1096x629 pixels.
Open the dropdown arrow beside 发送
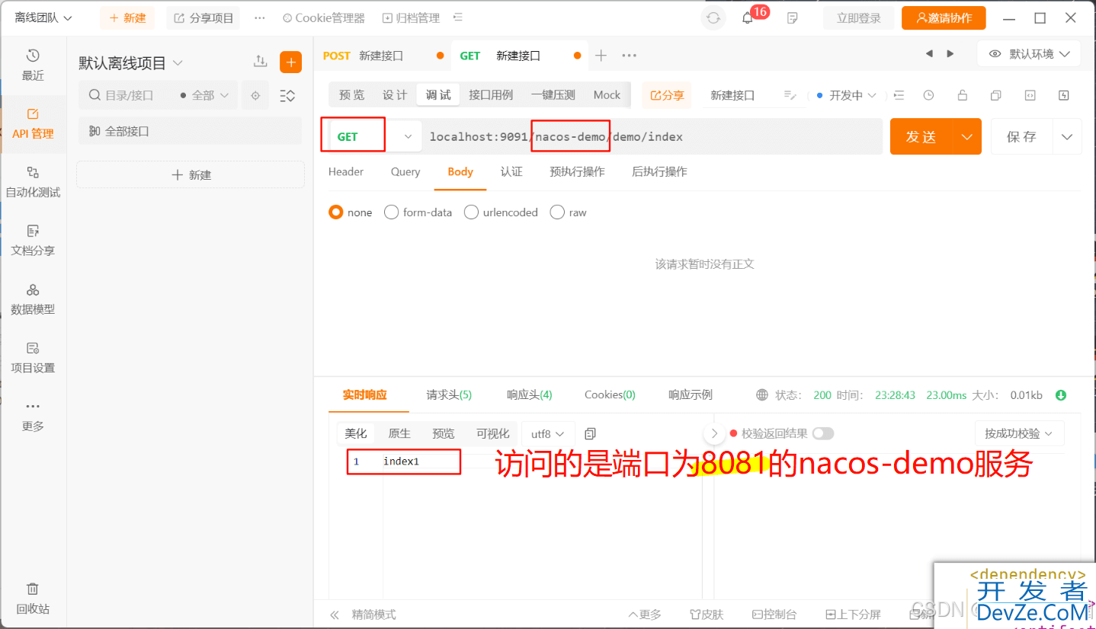(x=966, y=136)
